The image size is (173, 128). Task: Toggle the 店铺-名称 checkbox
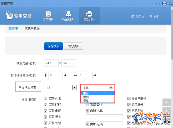(x=87, y=111)
